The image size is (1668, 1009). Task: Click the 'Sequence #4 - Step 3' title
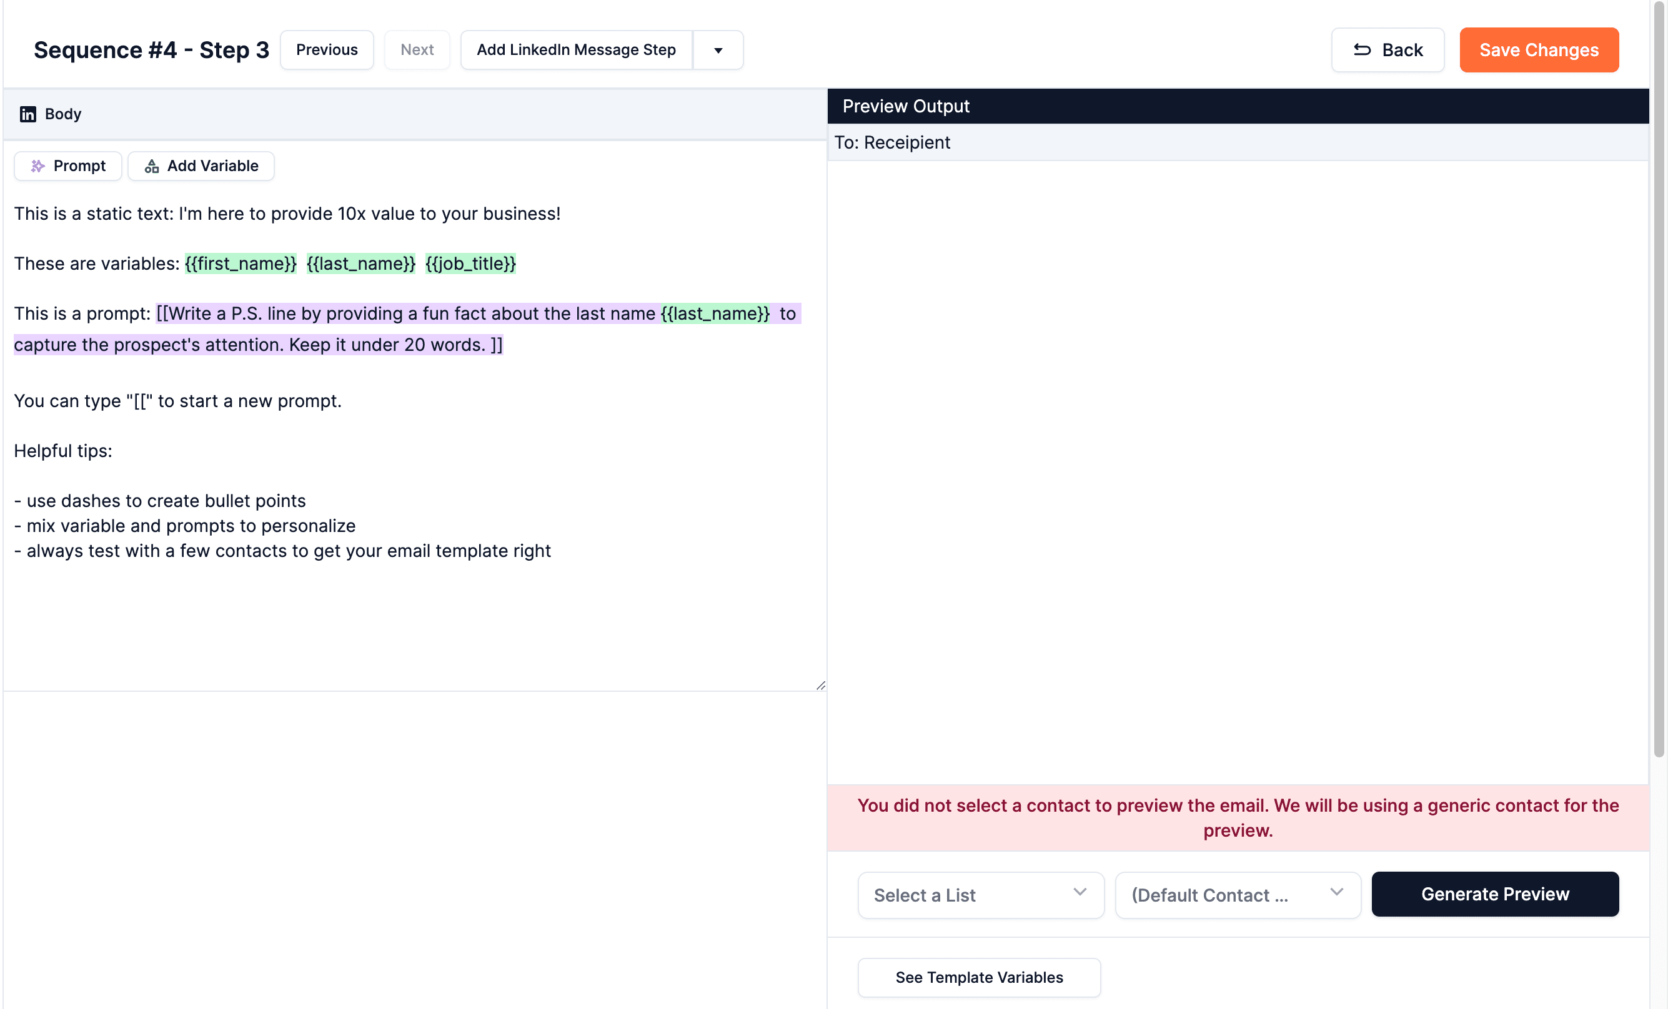(x=152, y=50)
